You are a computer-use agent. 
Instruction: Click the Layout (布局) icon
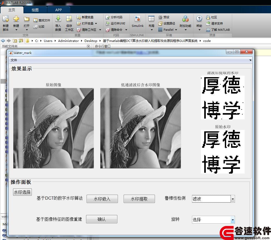[x=151, y=19]
